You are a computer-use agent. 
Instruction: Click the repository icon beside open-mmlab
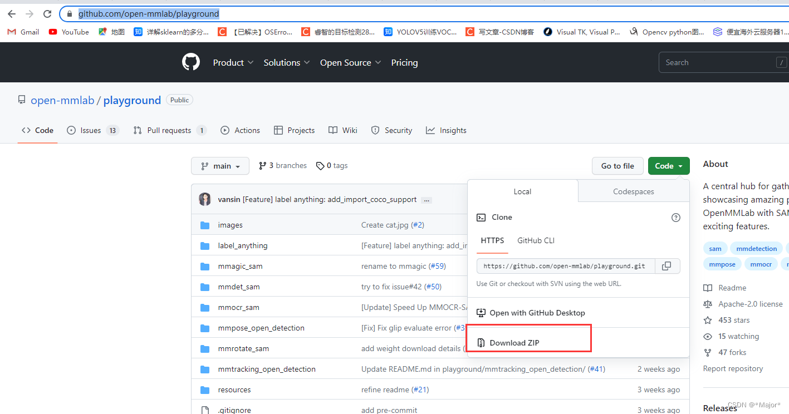(22, 100)
